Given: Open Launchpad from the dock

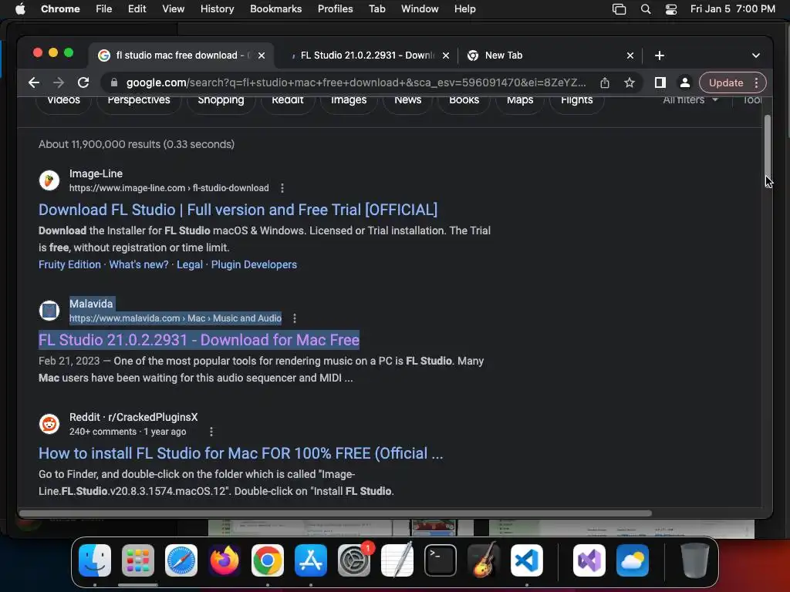Looking at the screenshot, I should click(x=138, y=560).
